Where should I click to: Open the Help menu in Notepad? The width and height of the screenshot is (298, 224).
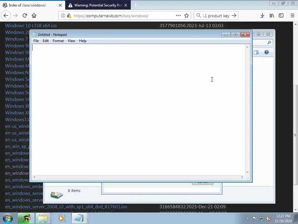(x=83, y=41)
